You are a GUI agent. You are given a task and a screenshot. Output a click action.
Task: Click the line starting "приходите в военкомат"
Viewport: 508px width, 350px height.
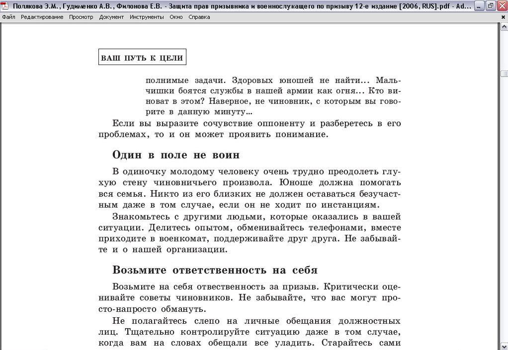[250, 238]
